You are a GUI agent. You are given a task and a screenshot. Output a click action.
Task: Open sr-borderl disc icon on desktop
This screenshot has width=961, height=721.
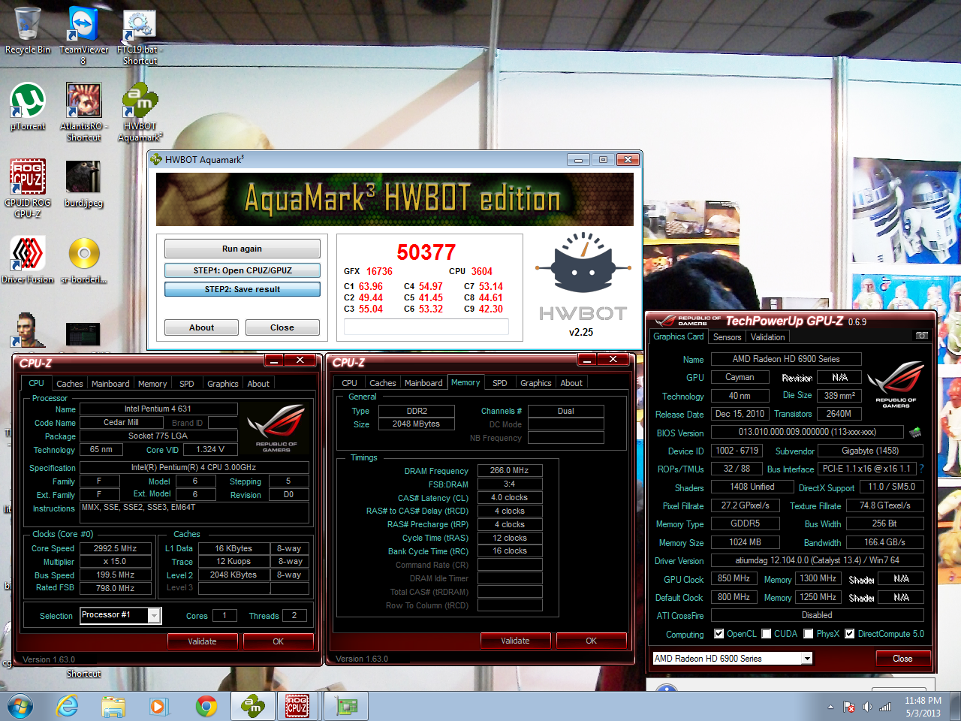pos(84,259)
